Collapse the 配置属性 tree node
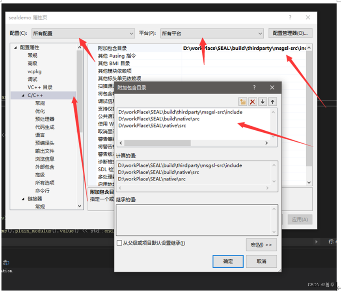 coord(15,48)
